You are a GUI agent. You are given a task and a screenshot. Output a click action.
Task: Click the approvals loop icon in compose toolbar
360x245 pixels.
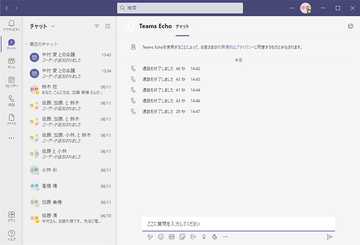point(215,237)
